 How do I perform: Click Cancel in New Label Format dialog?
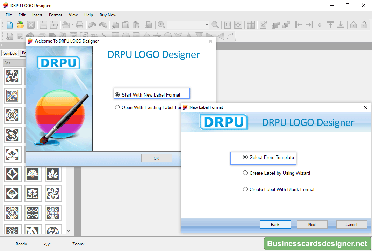[351, 225]
